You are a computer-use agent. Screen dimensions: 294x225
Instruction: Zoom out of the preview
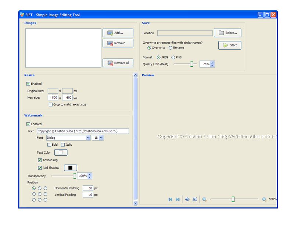(x=204, y=199)
